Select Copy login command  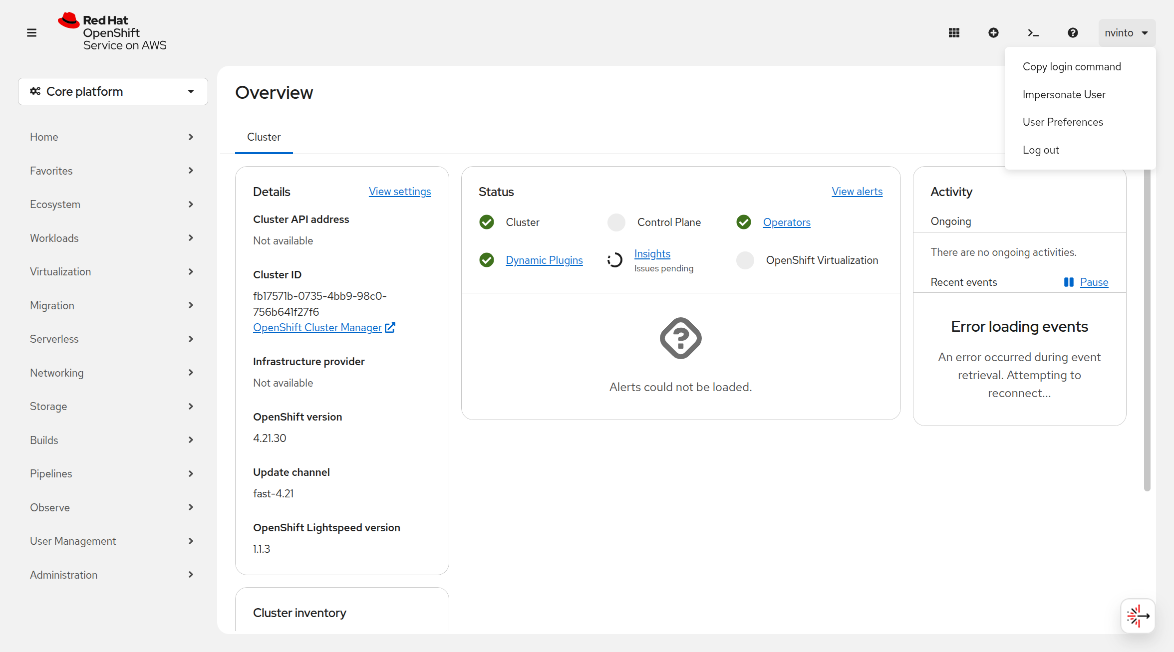pyautogui.click(x=1080, y=67)
